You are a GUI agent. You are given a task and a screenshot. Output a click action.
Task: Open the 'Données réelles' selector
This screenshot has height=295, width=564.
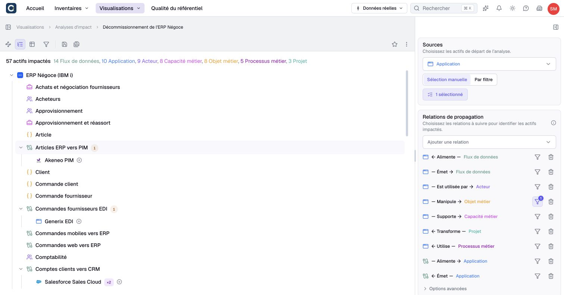(379, 8)
